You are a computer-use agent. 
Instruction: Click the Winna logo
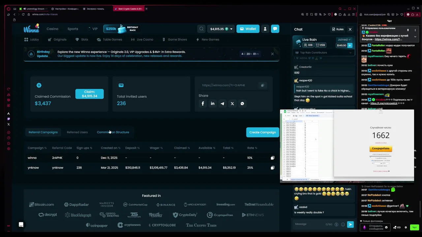pos(31,29)
